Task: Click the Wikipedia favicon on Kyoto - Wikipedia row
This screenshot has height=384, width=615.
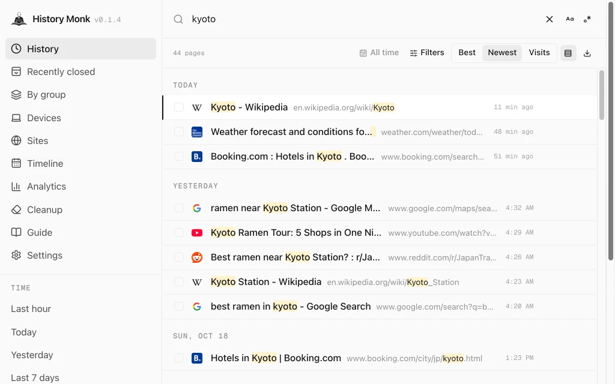Action: (197, 107)
